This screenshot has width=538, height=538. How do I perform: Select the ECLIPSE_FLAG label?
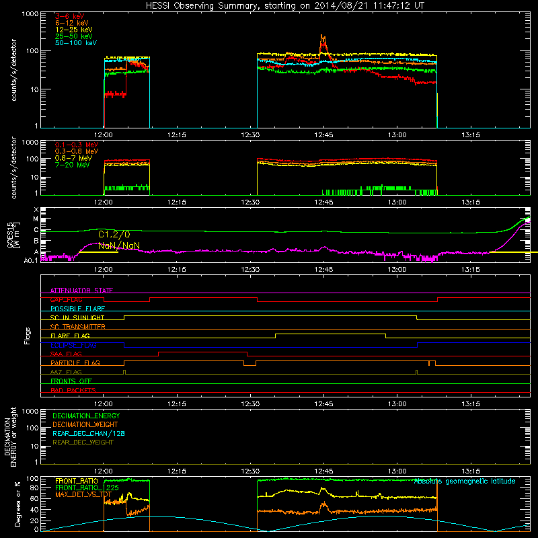(73, 345)
